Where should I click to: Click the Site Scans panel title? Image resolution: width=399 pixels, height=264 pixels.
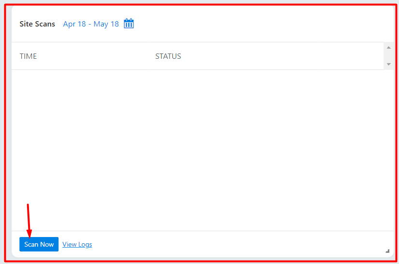tap(37, 24)
